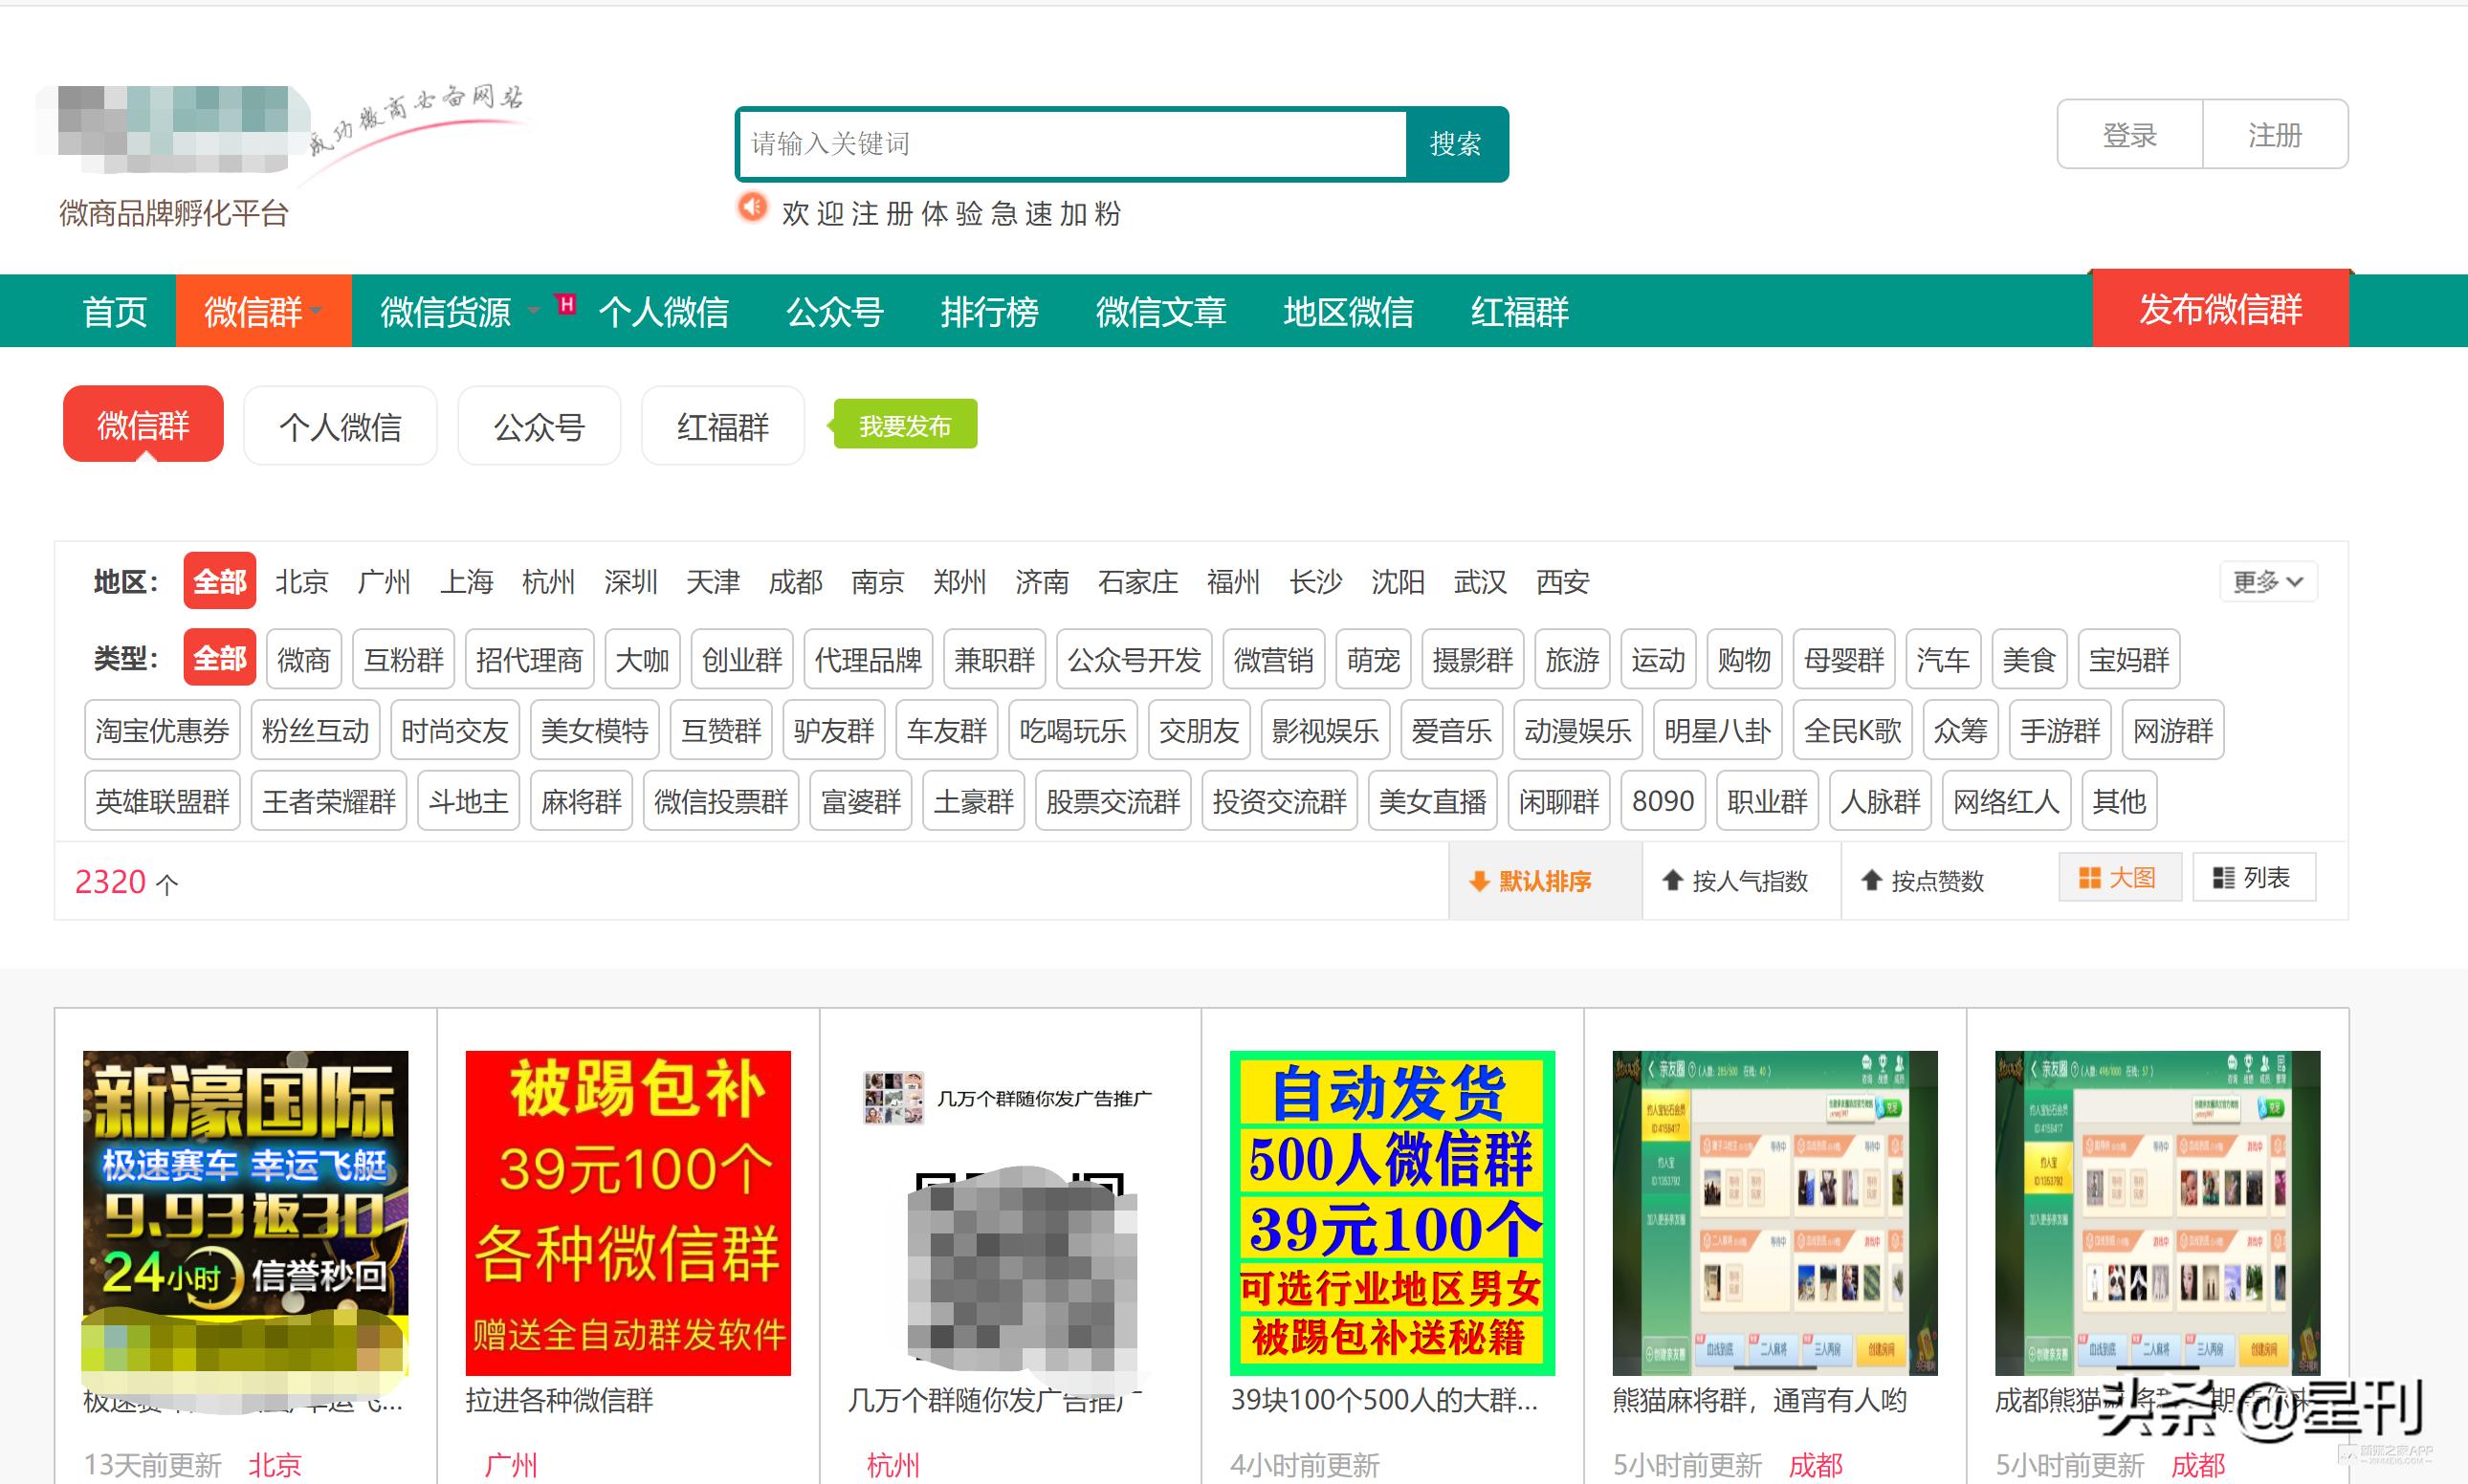Switch to the 公众号 nav tab
Viewport: 2468px width, 1484px height.
837,313
